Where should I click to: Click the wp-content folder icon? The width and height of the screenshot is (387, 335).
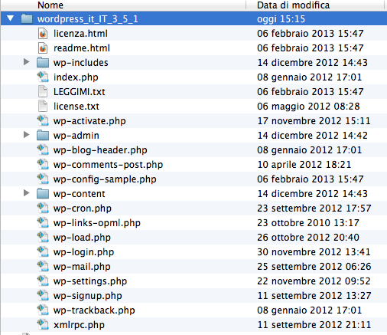43,193
